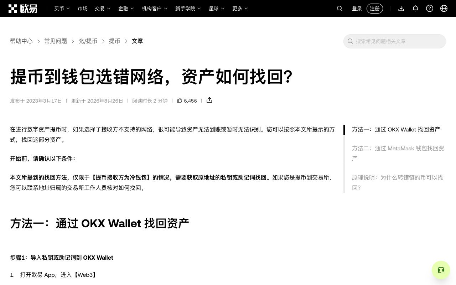The height and width of the screenshot is (285, 456).
Task: Go to 常见问题 breadcrumb
Action: coord(56,41)
